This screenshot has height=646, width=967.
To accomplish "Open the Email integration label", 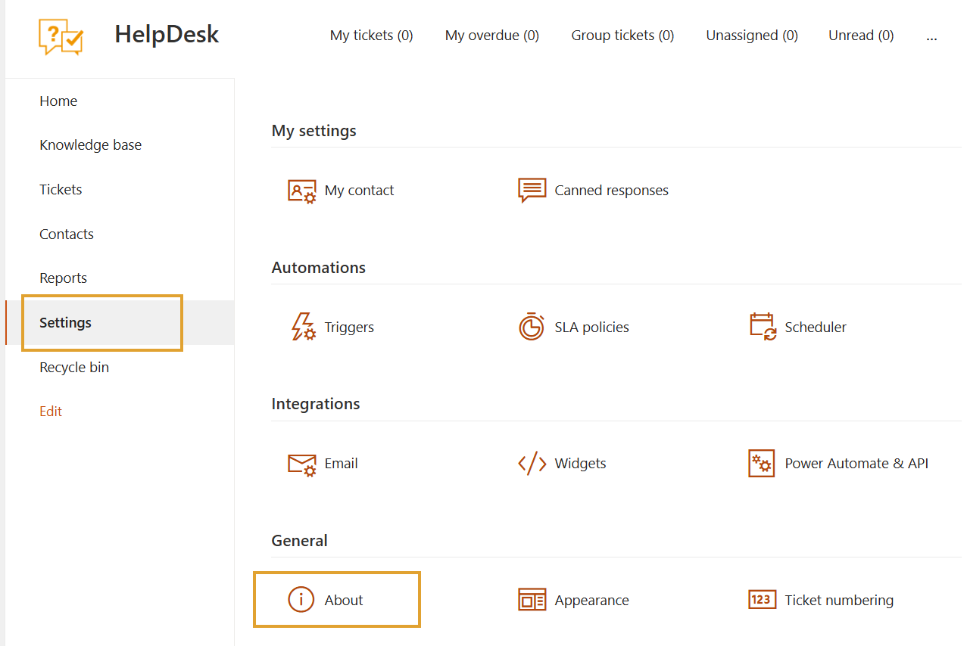I will point(341,464).
